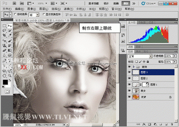Open Mini Bridge panel in collapsed dock
179x127 pixels.
[x=123, y=26]
